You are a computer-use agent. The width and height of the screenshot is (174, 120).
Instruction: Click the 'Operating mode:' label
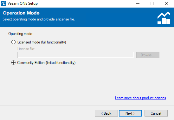pyautogui.click(x=21, y=34)
